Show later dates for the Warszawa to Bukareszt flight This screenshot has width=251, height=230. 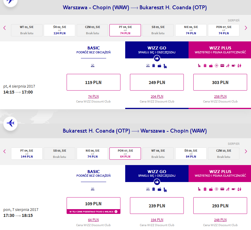point(246,28)
